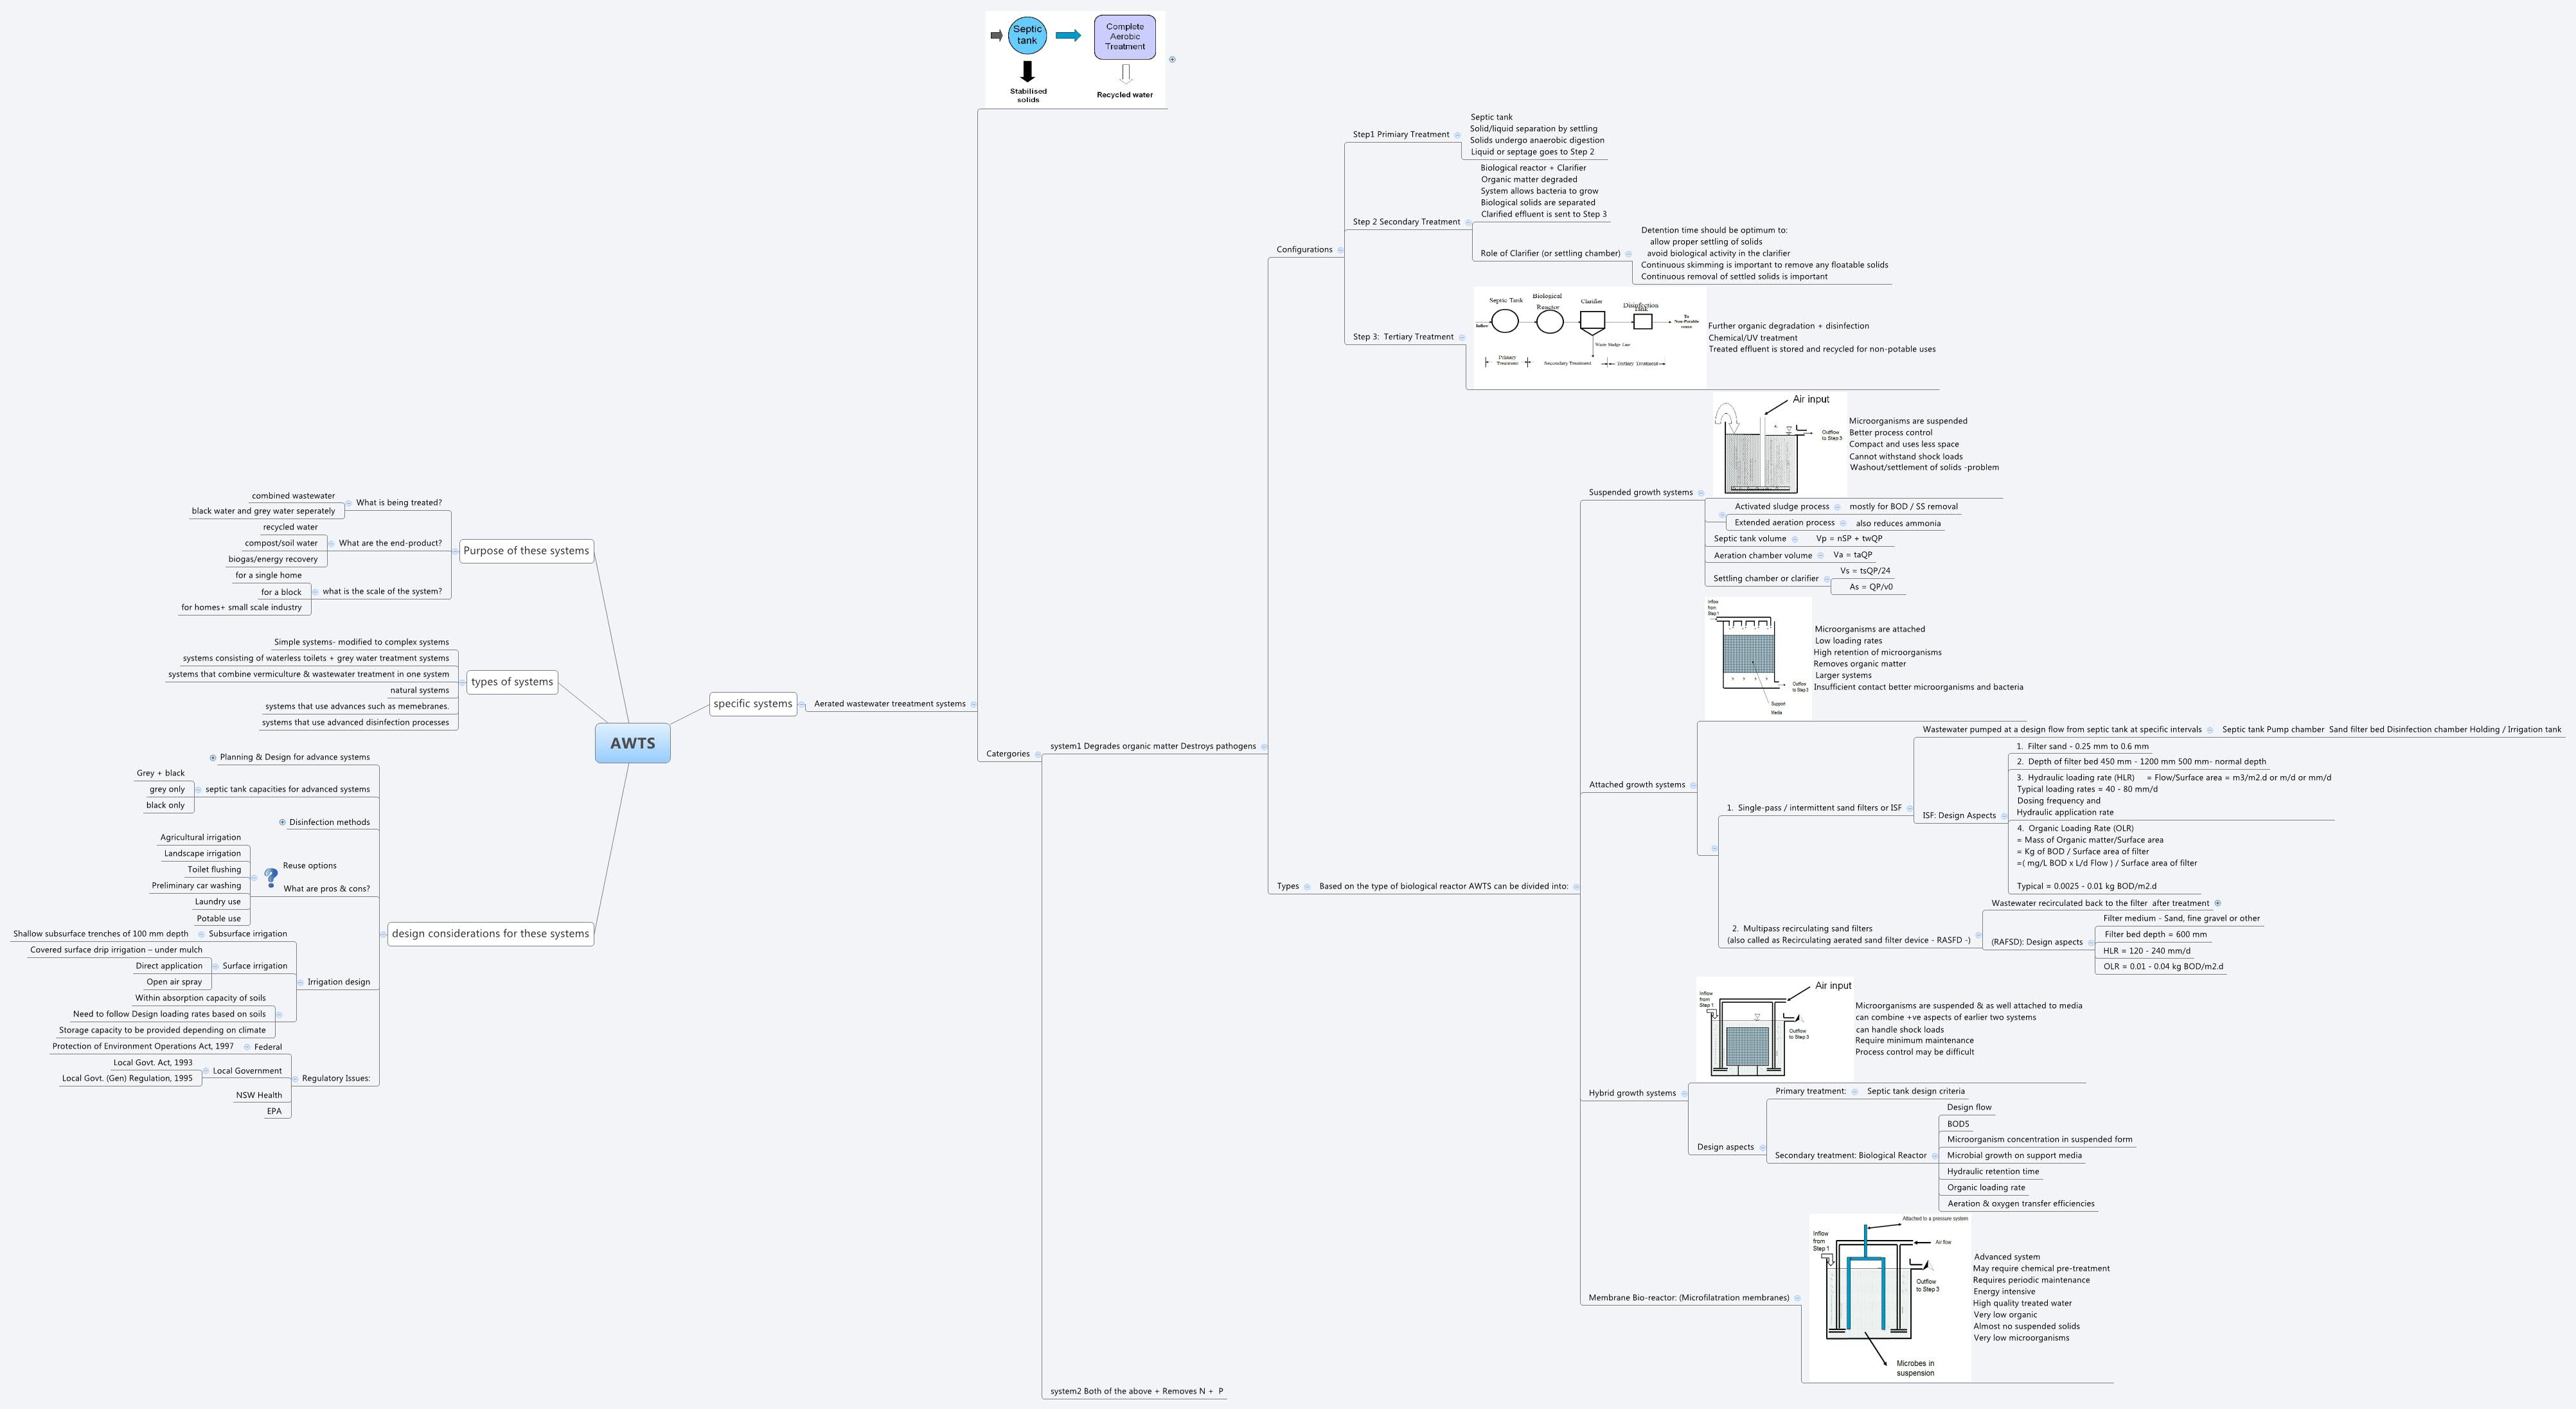The image size is (2576, 1409).
Task: Click the Septic tank circle image
Action: pos(1027,35)
